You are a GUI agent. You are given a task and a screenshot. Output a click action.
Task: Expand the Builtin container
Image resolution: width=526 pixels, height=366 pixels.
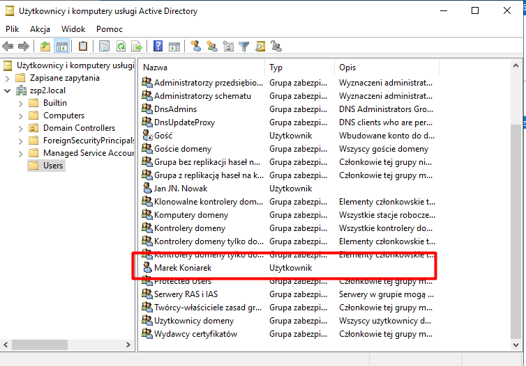pyautogui.click(x=20, y=104)
